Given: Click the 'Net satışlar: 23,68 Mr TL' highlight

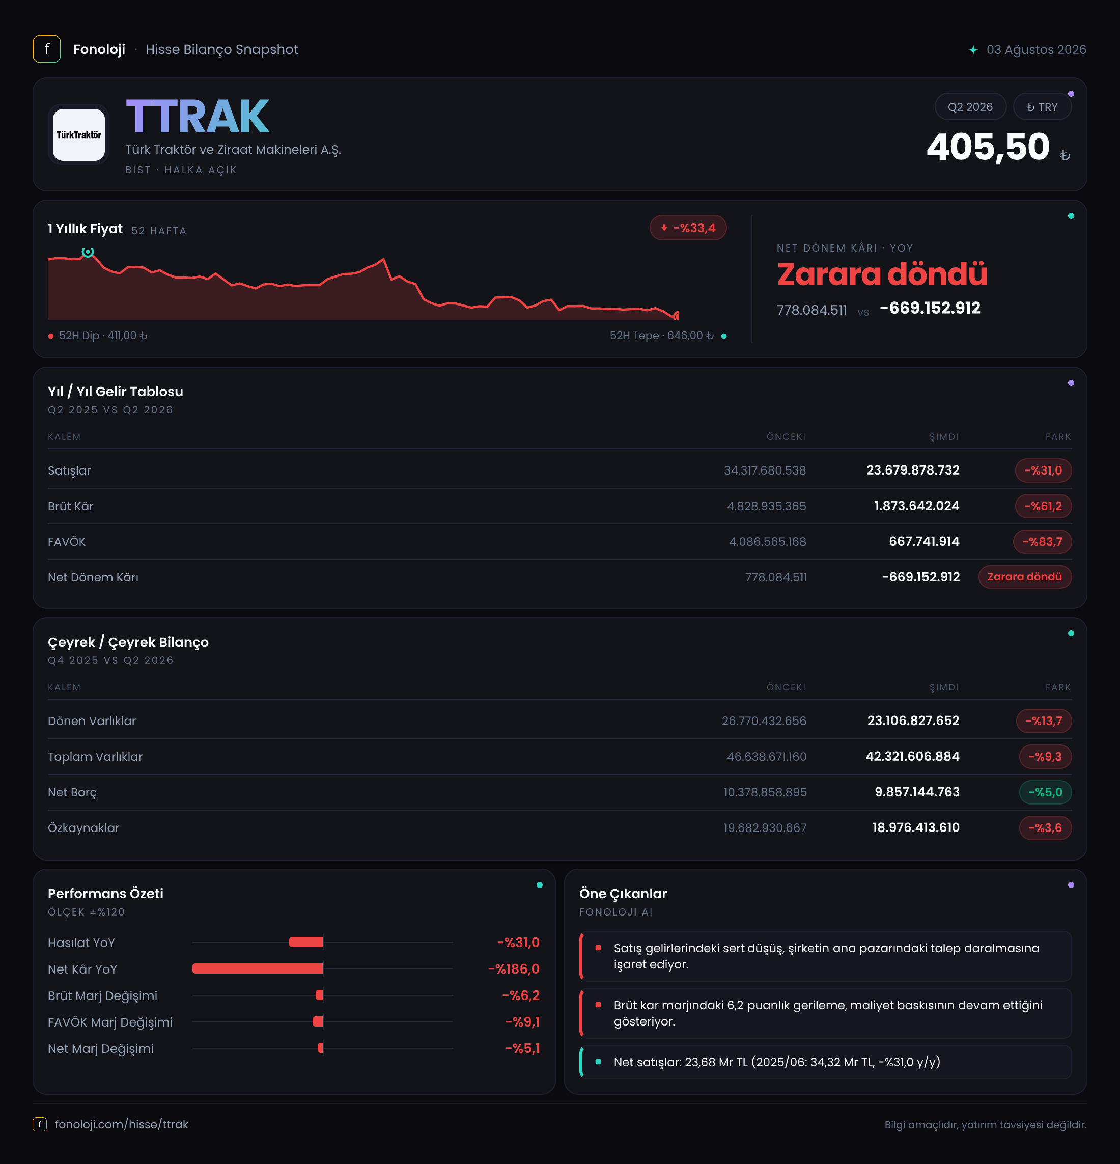Looking at the screenshot, I should 825,1062.
